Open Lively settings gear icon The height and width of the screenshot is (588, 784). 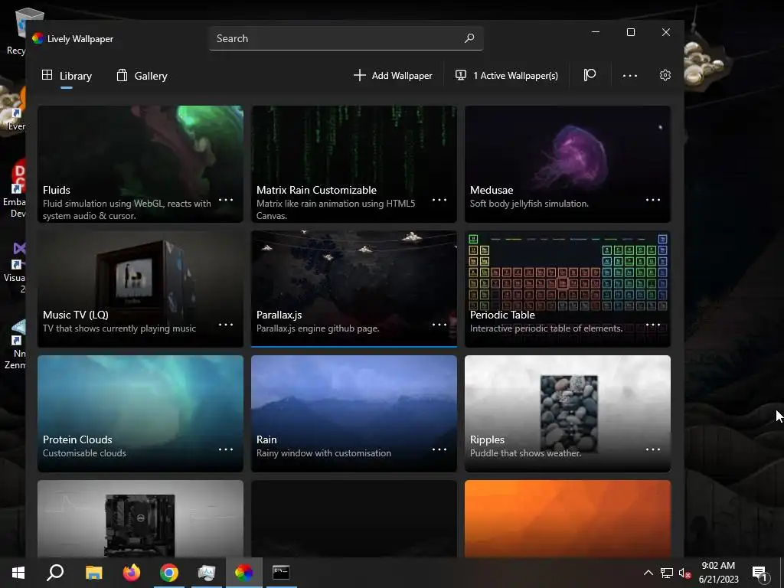(x=665, y=75)
